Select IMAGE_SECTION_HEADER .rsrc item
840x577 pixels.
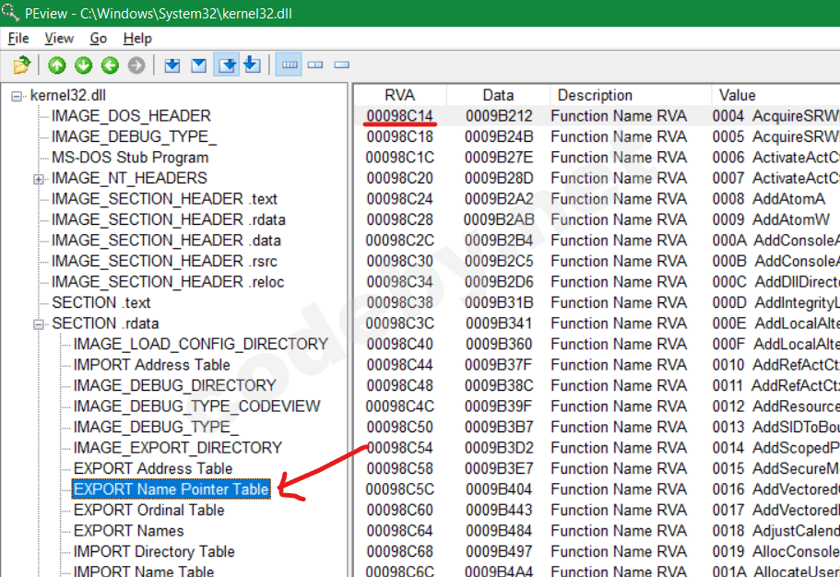coord(164,261)
